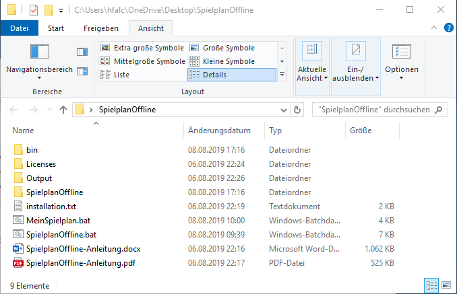
Task: Click the PDF icon of SpielplanOffline-Anleitung.pdf
Action: click(x=18, y=263)
